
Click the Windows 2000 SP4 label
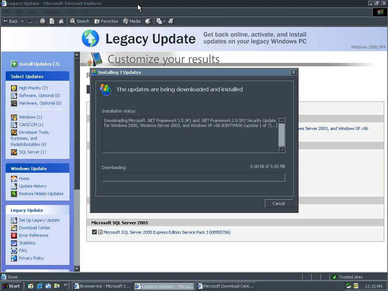coord(368,47)
